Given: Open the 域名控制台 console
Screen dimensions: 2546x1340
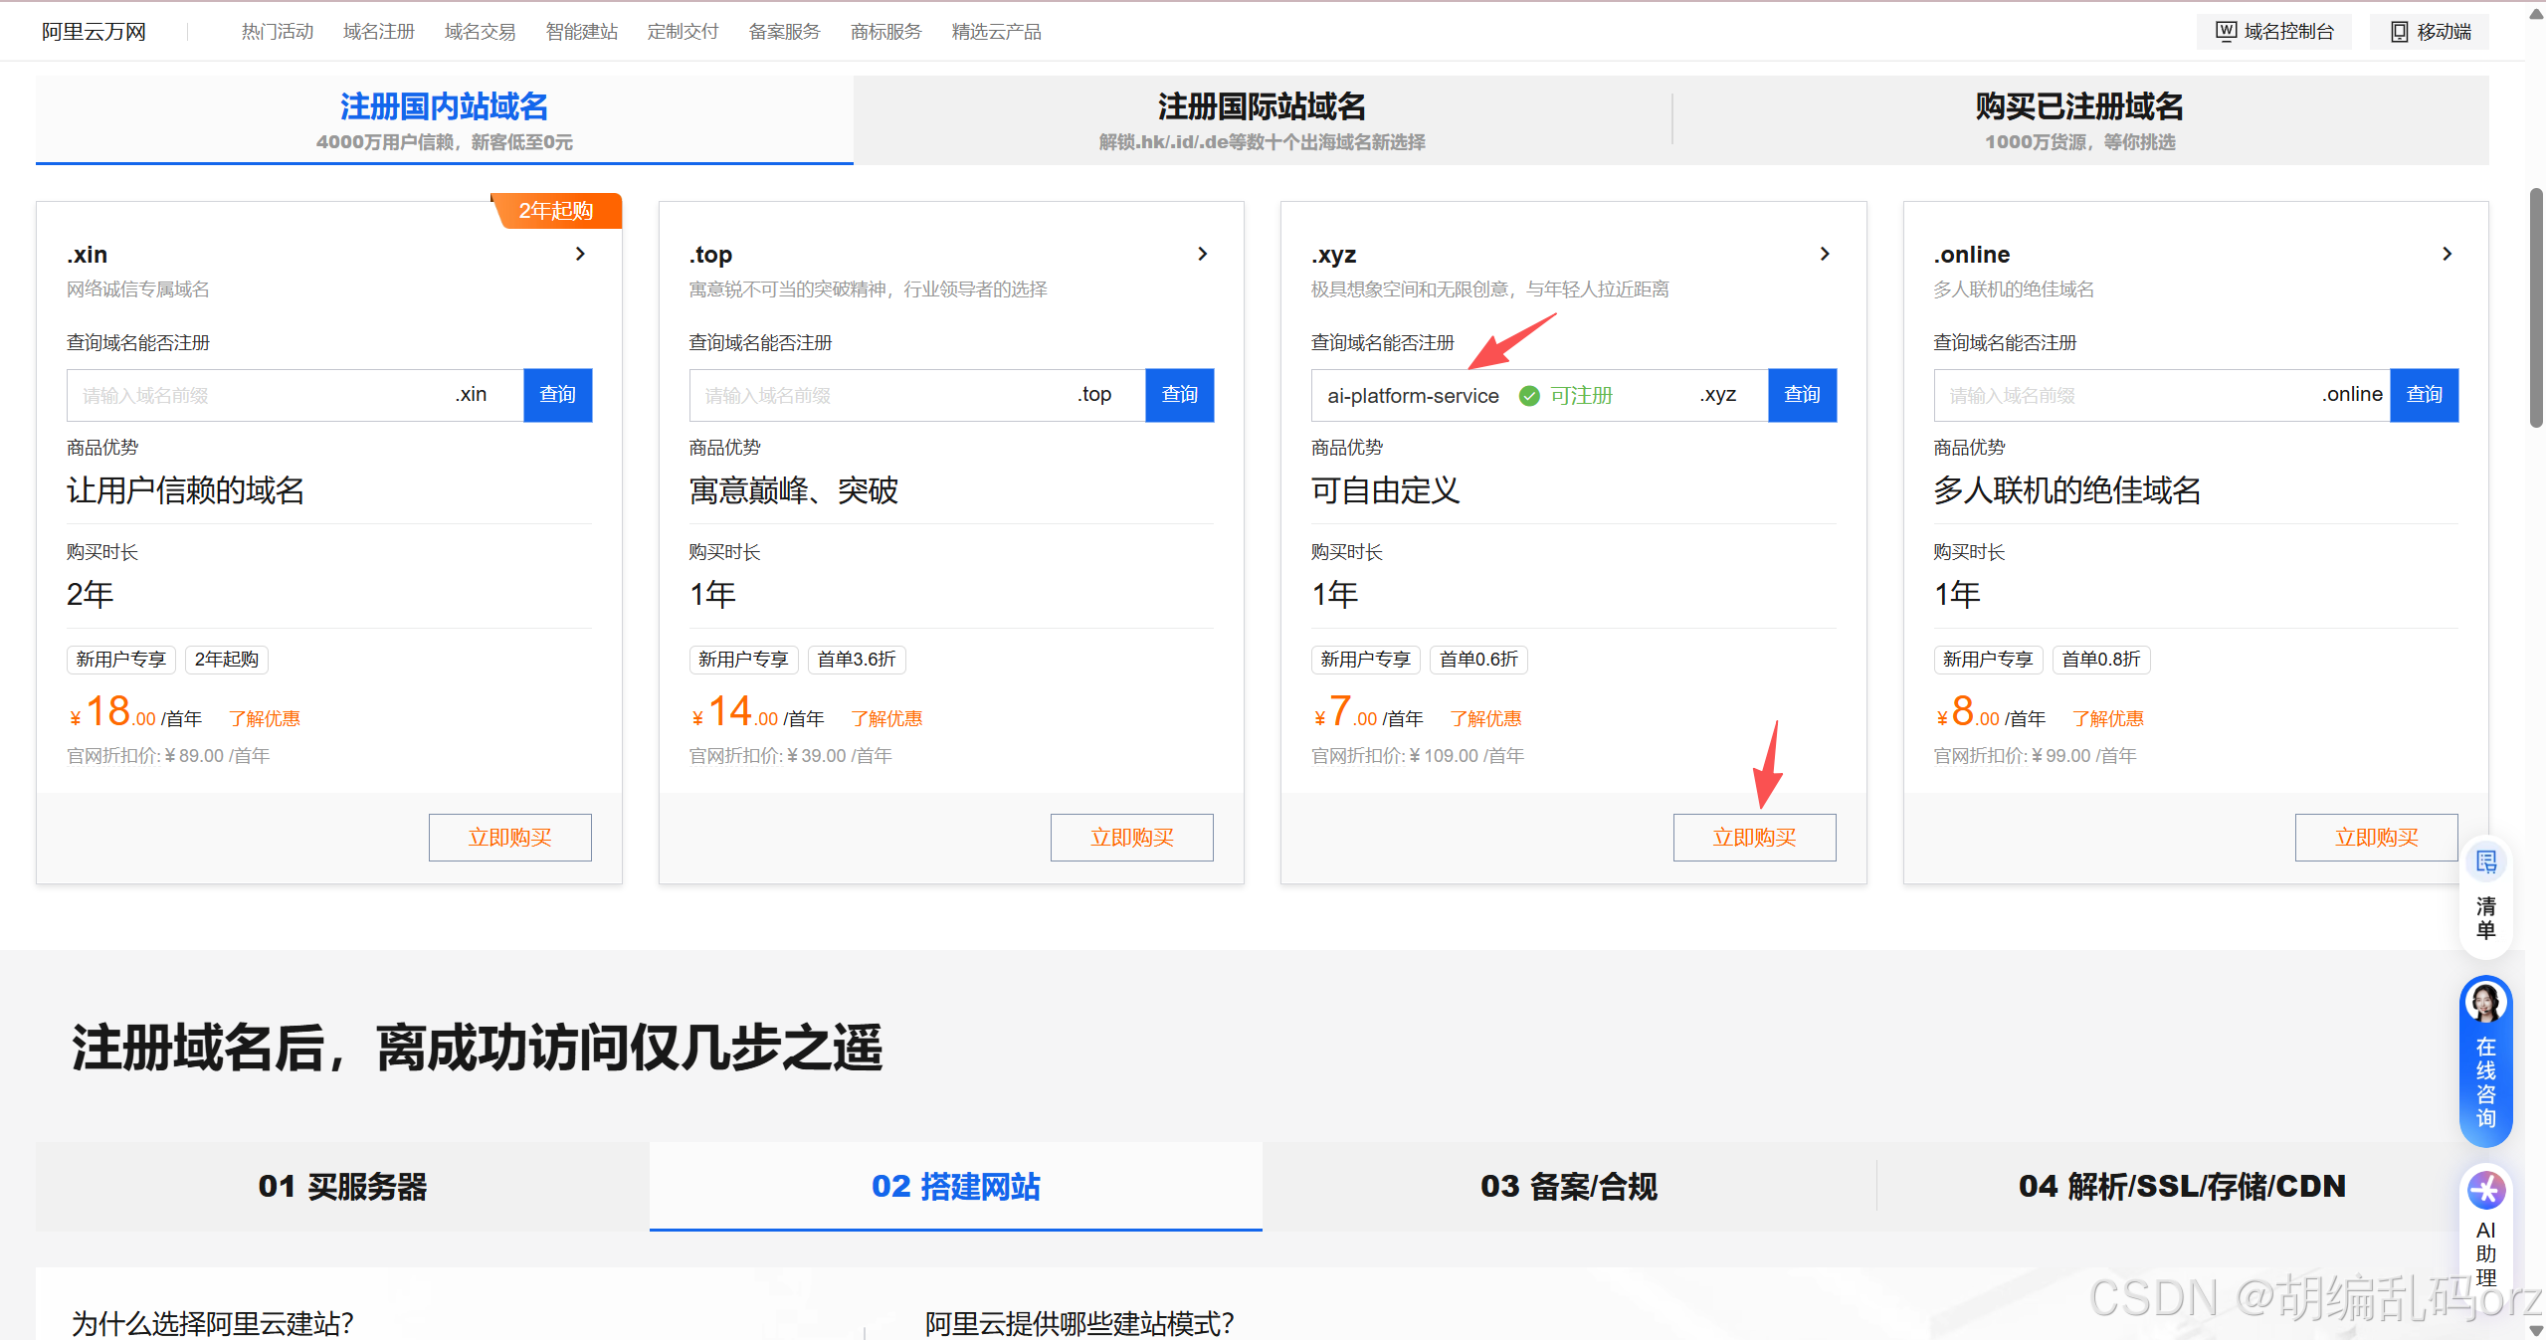Looking at the screenshot, I should (2273, 31).
